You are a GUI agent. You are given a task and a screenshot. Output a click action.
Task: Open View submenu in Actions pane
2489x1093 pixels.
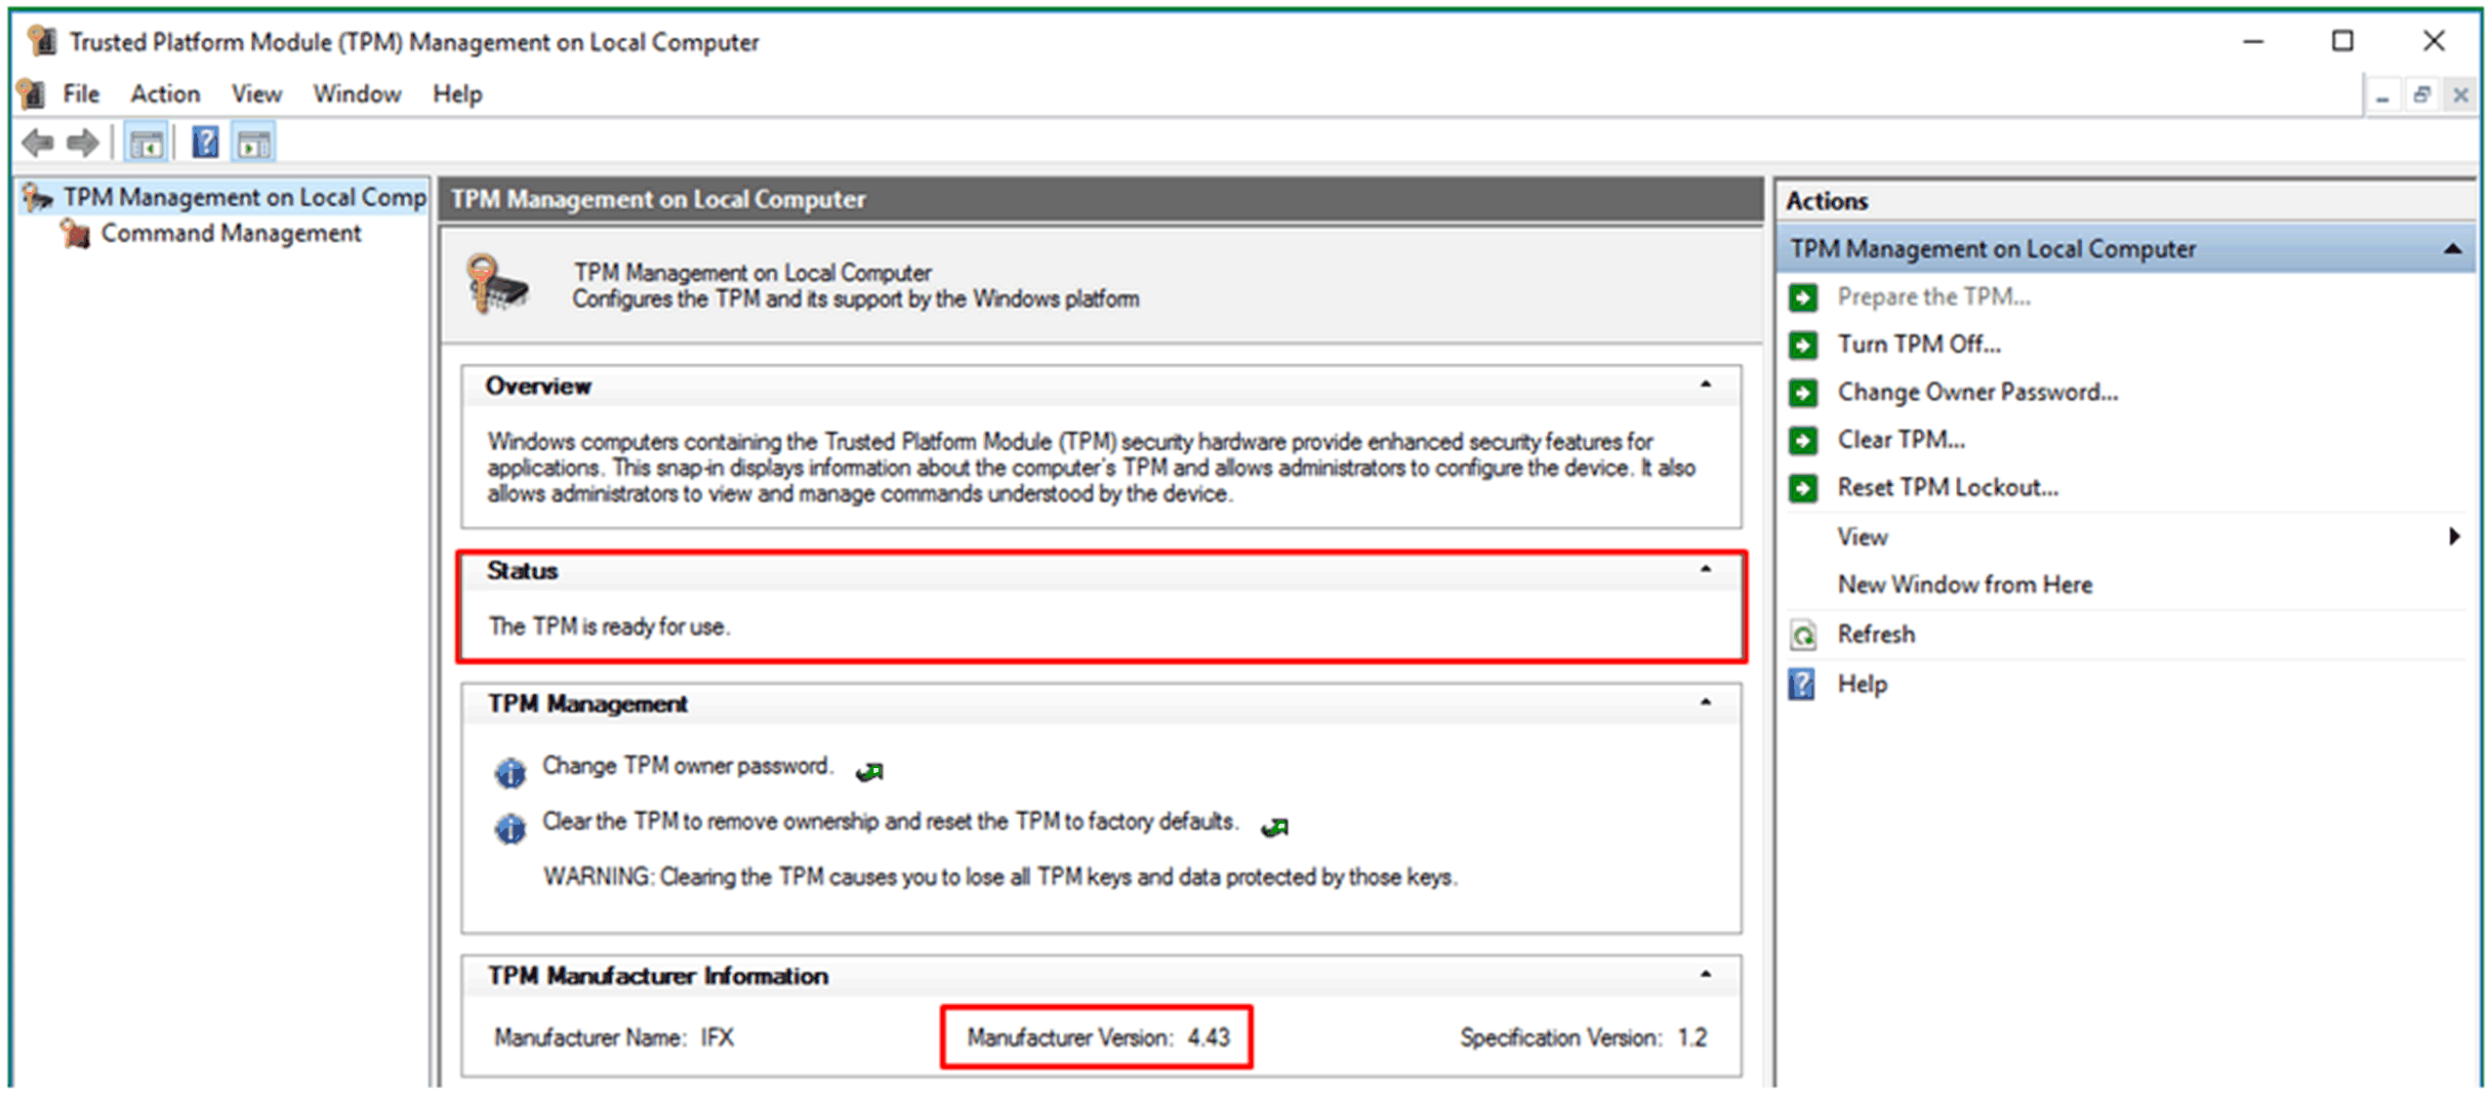click(x=1862, y=537)
